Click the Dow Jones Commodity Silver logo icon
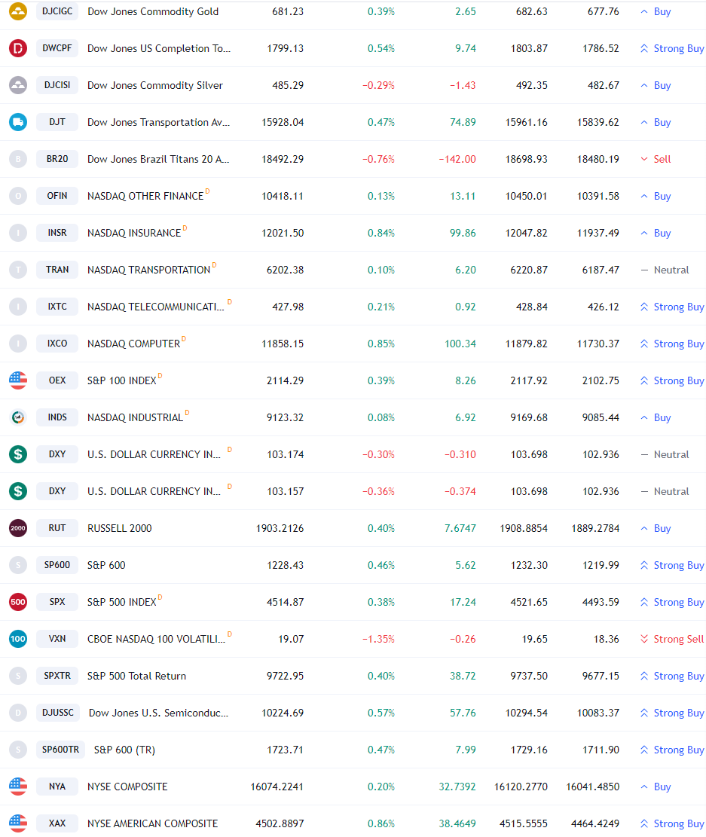 (18, 85)
